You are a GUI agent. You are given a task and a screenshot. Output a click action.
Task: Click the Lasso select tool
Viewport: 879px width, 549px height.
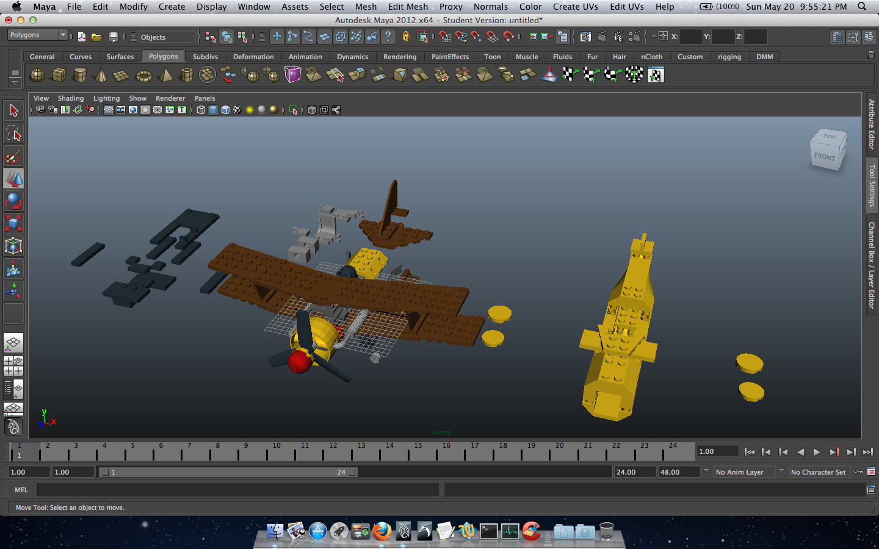(x=13, y=133)
